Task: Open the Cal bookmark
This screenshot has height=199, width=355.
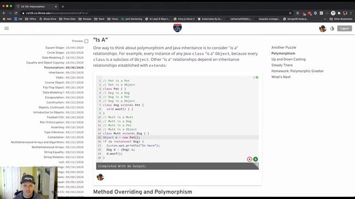Action: pyautogui.click(x=18, y=19)
